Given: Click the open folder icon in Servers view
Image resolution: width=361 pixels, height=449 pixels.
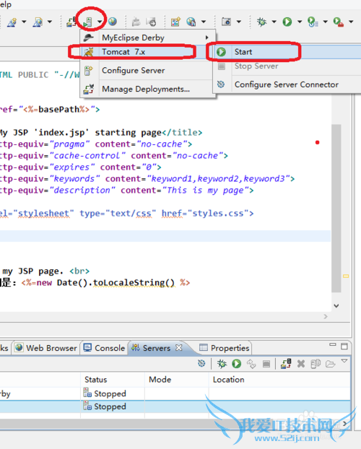Looking at the screenshot, I should (x=331, y=364).
